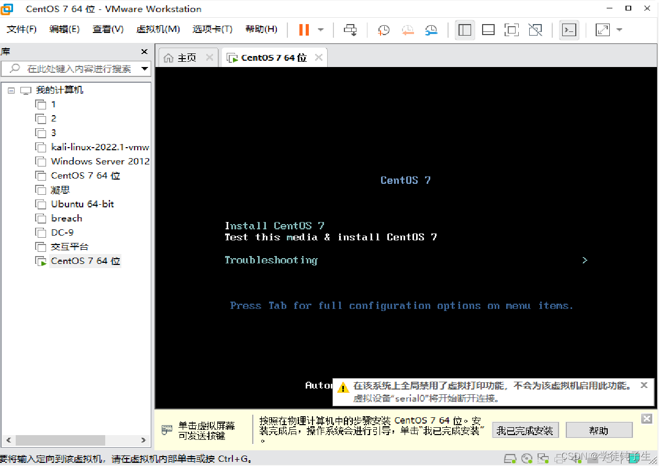The height and width of the screenshot is (466, 659).
Task: Select the DC-9 virtual machine
Action: pos(62,232)
